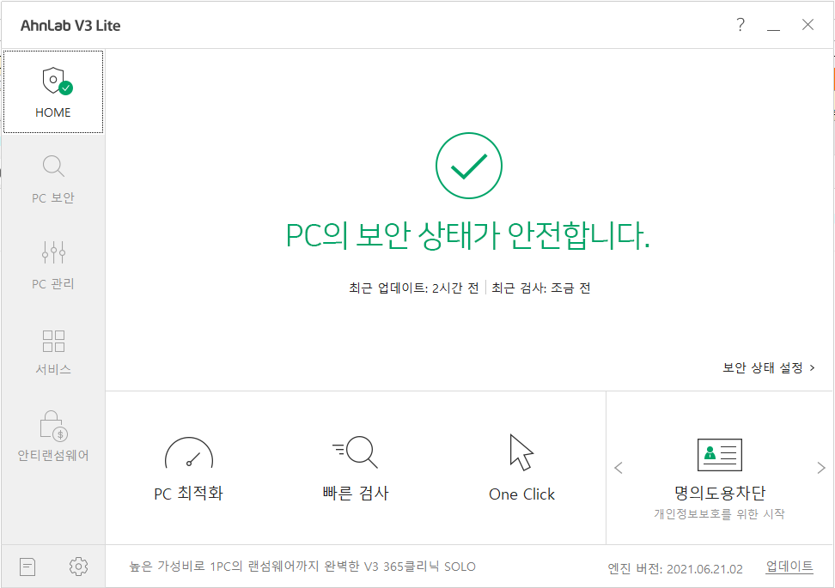835x588 pixels.
Task: Open the HOME shield tab
Action: pos(53,92)
